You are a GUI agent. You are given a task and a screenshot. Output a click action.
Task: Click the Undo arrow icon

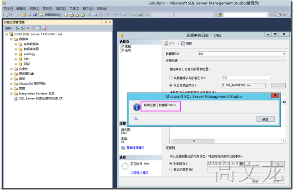[x=108, y=15]
